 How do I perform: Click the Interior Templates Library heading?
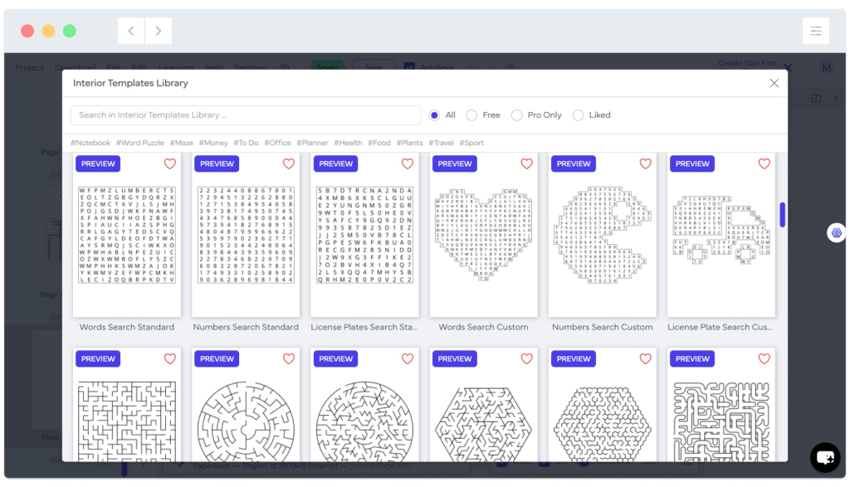tap(130, 83)
